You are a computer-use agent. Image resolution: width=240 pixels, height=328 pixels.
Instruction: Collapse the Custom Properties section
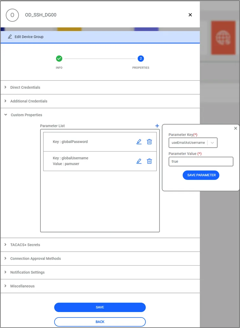100,115
